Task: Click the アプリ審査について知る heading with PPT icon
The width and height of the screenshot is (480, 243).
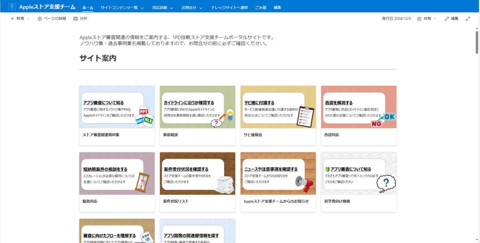Action: point(103,103)
